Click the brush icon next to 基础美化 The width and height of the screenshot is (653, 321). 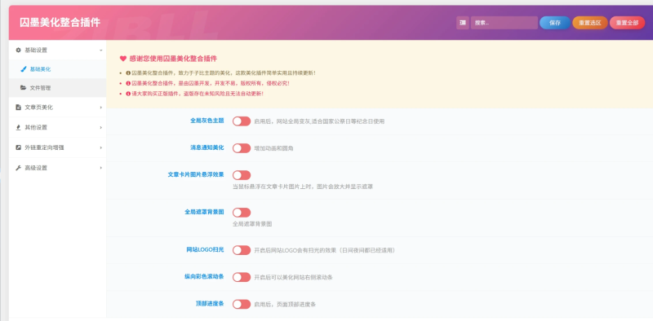(x=24, y=69)
